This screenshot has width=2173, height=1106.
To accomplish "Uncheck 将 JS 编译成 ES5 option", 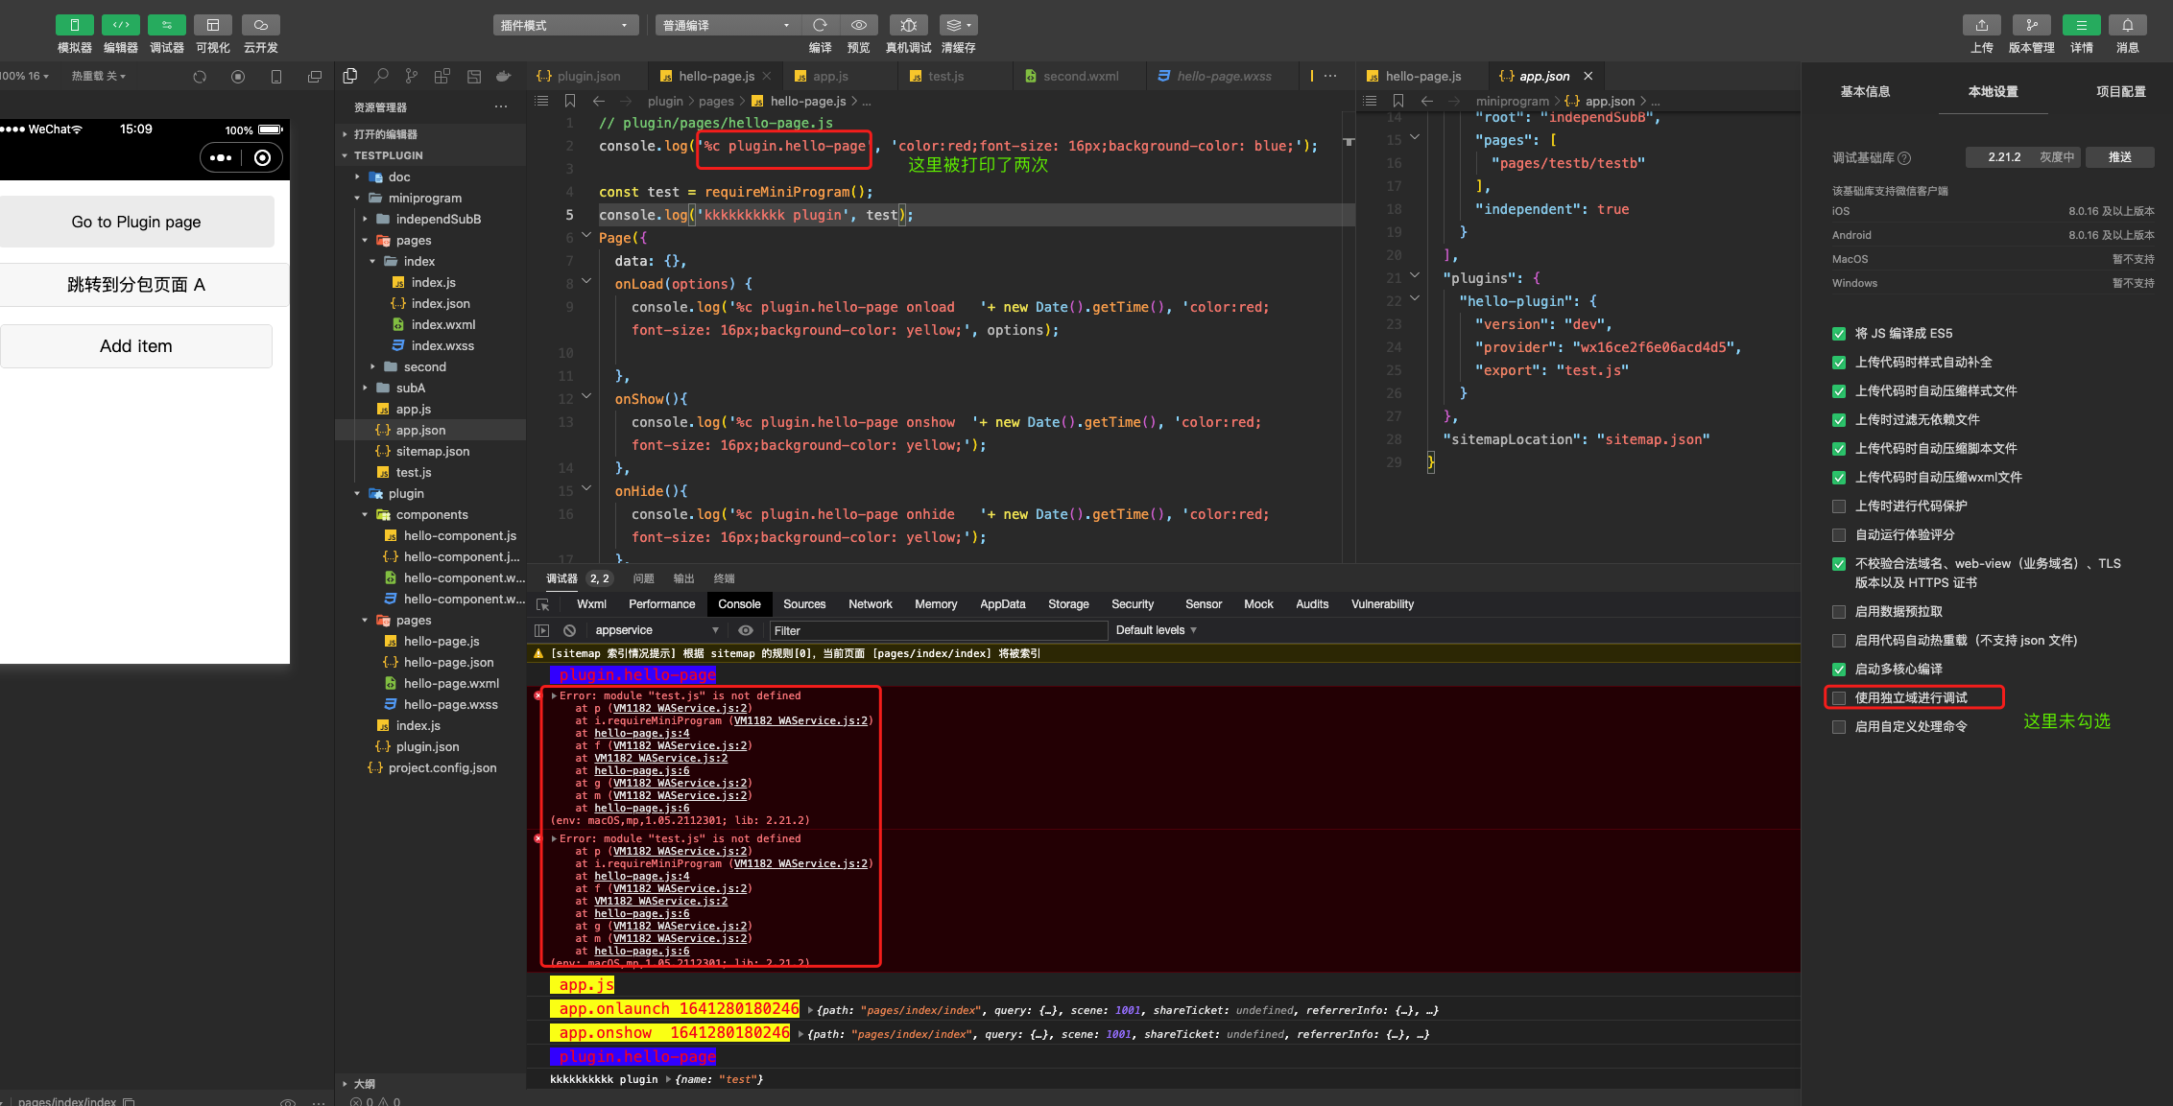I will [1839, 334].
